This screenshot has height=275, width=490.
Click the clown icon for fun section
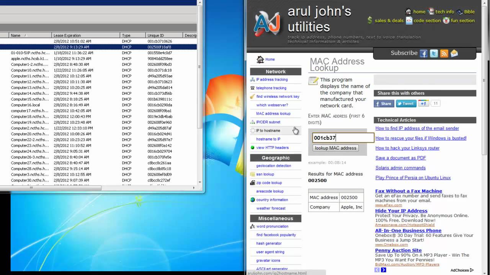click(x=446, y=20)
